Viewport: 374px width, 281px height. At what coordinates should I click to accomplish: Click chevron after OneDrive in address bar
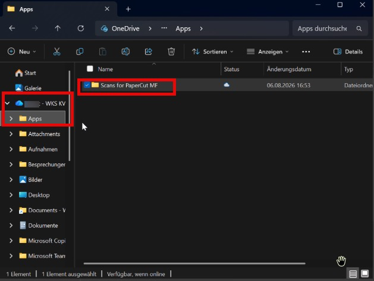pos(150,29)
